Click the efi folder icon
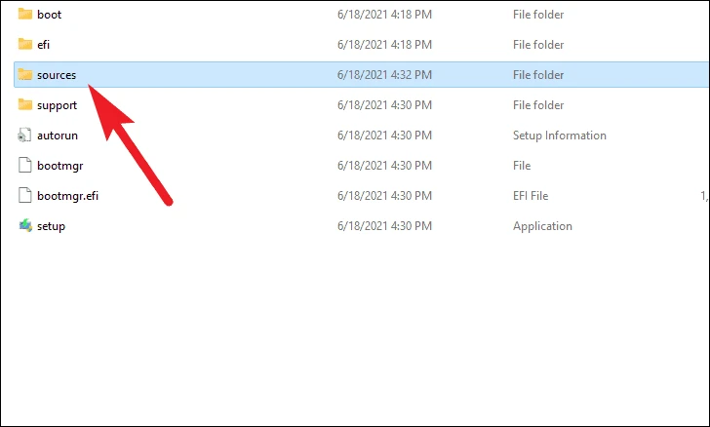The image size is (710, 427). click(25, 45)
